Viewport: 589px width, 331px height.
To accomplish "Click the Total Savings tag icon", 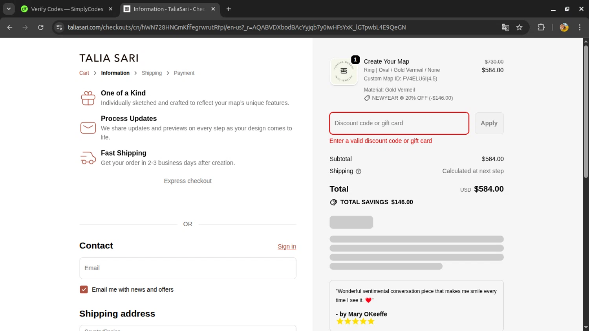I will 333,202.
